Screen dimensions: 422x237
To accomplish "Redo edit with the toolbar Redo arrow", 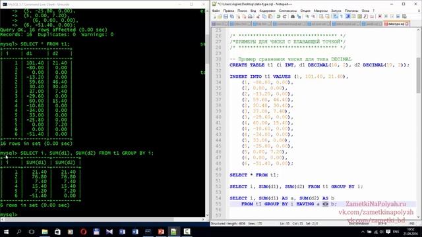I will click(x=284, y=16).
